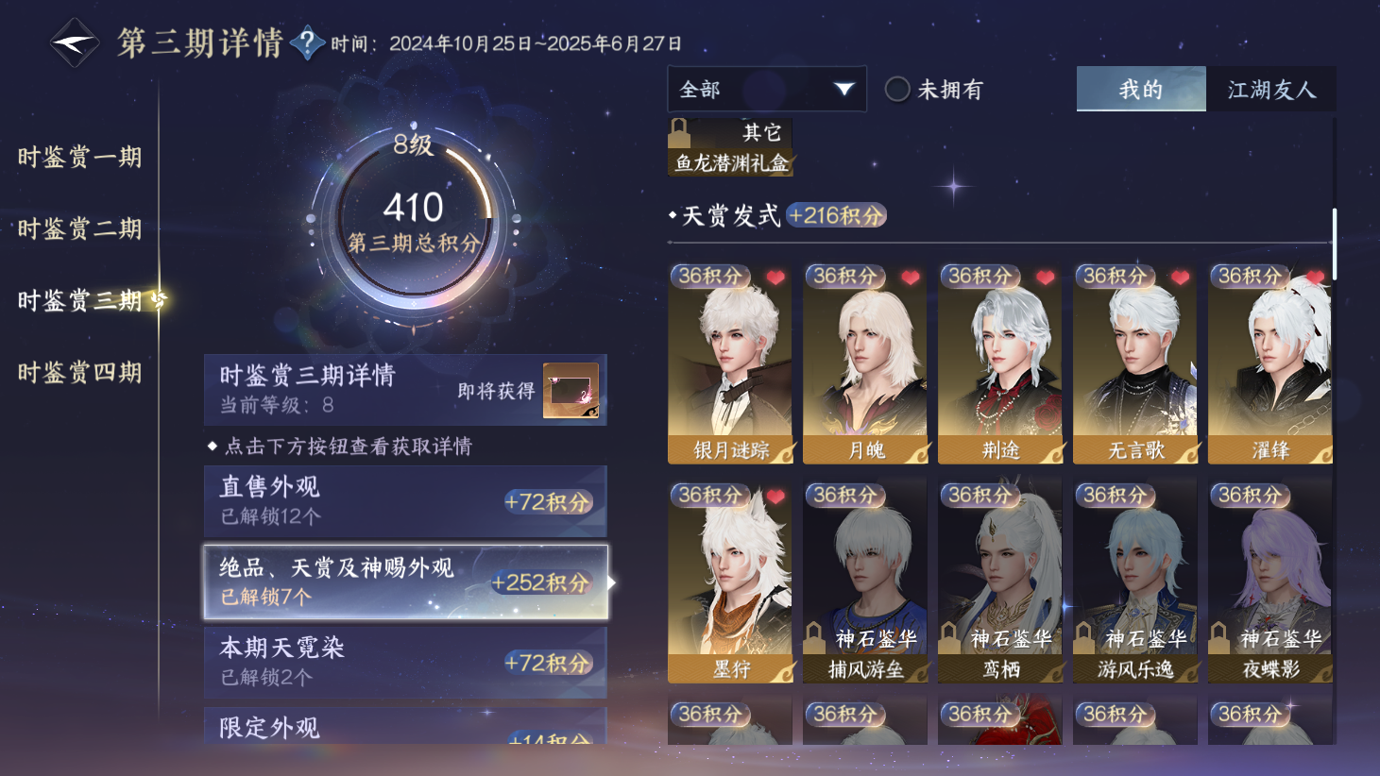The width and height of the screenshot is (1380, 776).
Task: Expand the 直售外观 points section
Action: click(405, 501)
